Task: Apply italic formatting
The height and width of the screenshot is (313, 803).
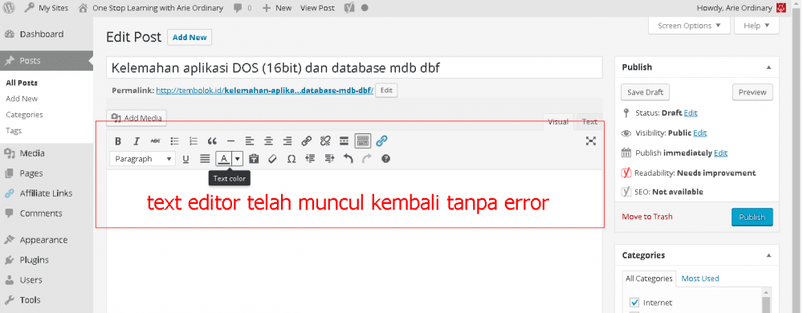Action: click(137, 141)
